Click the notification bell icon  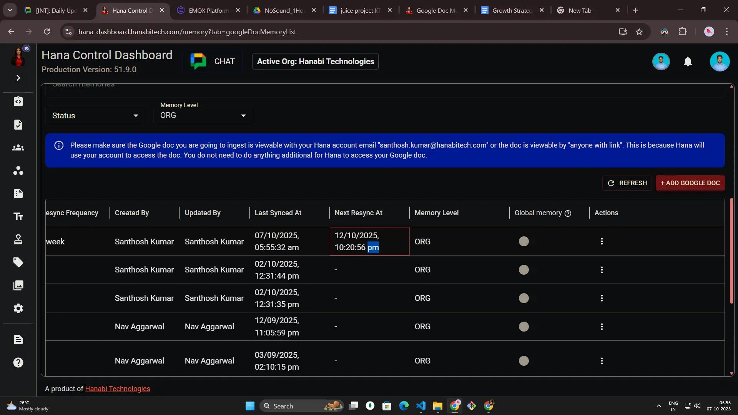[688, 61]
